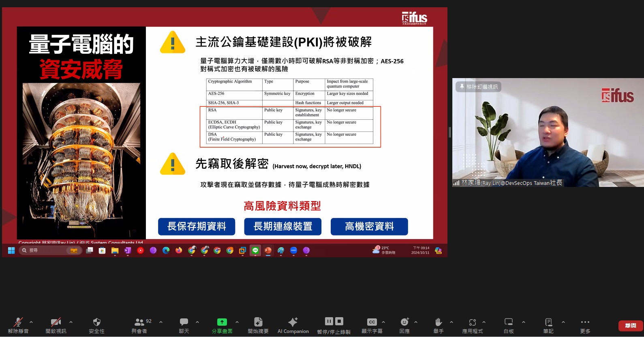The width and height of the screenshot is (644, 337).
Task: Expand video options arrow next to camera
Action: click(71, 322)
